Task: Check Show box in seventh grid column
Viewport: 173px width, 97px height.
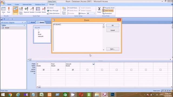Action: tap(131, 70)
